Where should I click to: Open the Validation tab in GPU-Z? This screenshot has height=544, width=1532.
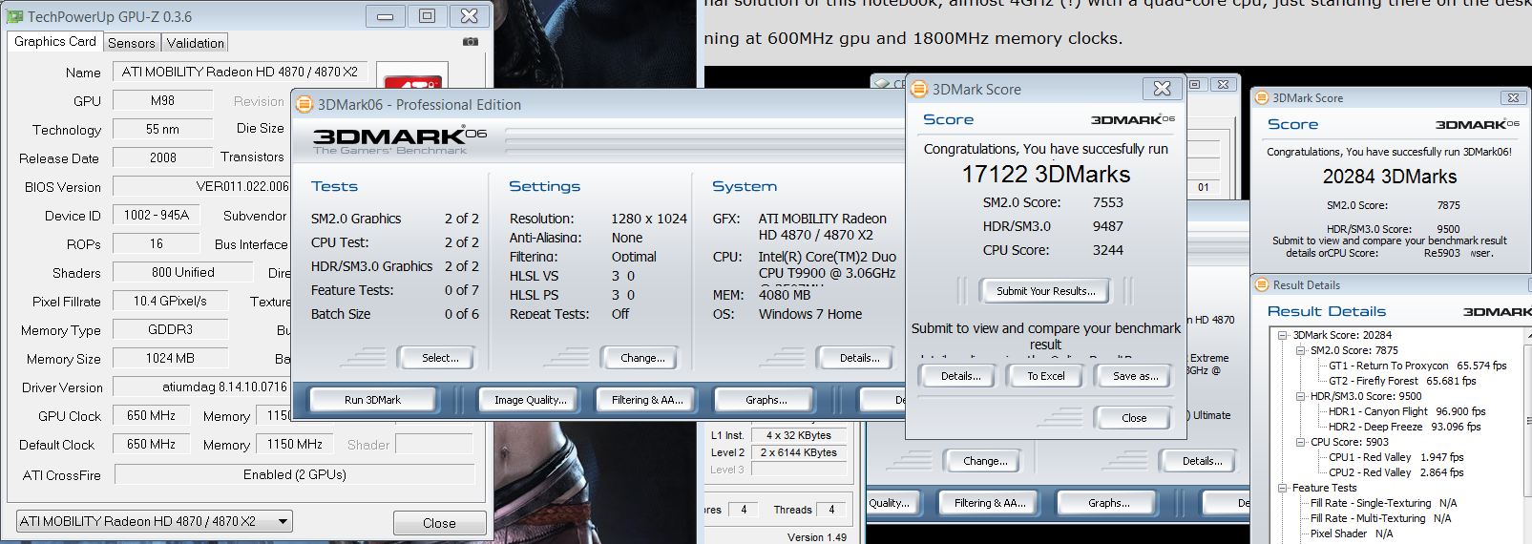(195, 43)
